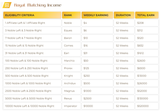Click the $125 weekly earning cell

pos(97,68)
